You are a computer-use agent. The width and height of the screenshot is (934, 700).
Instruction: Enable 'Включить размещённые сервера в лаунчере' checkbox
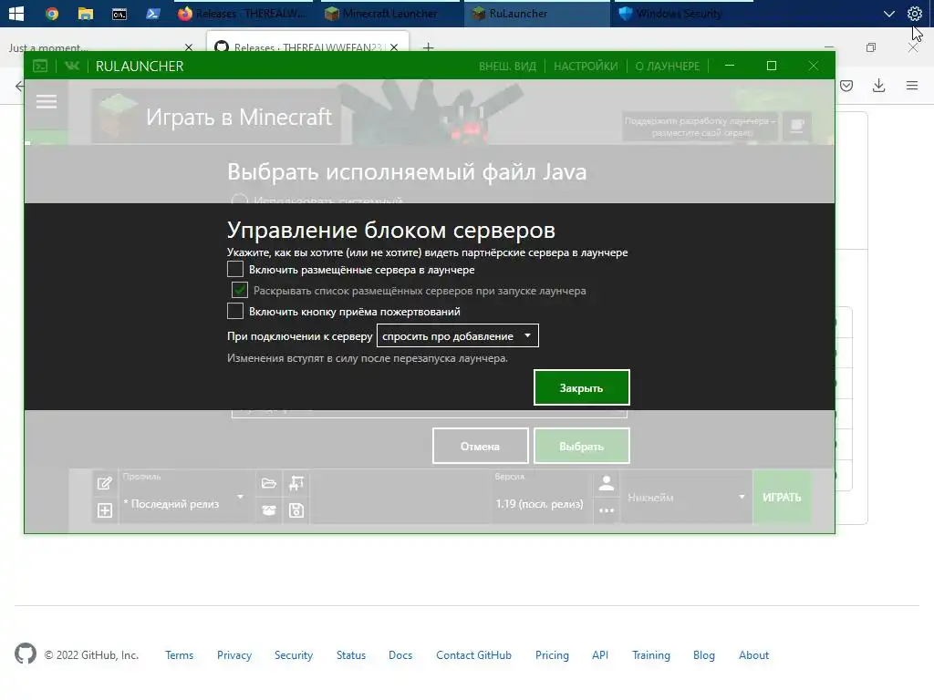pyautogui.click(x=235, y=269)
